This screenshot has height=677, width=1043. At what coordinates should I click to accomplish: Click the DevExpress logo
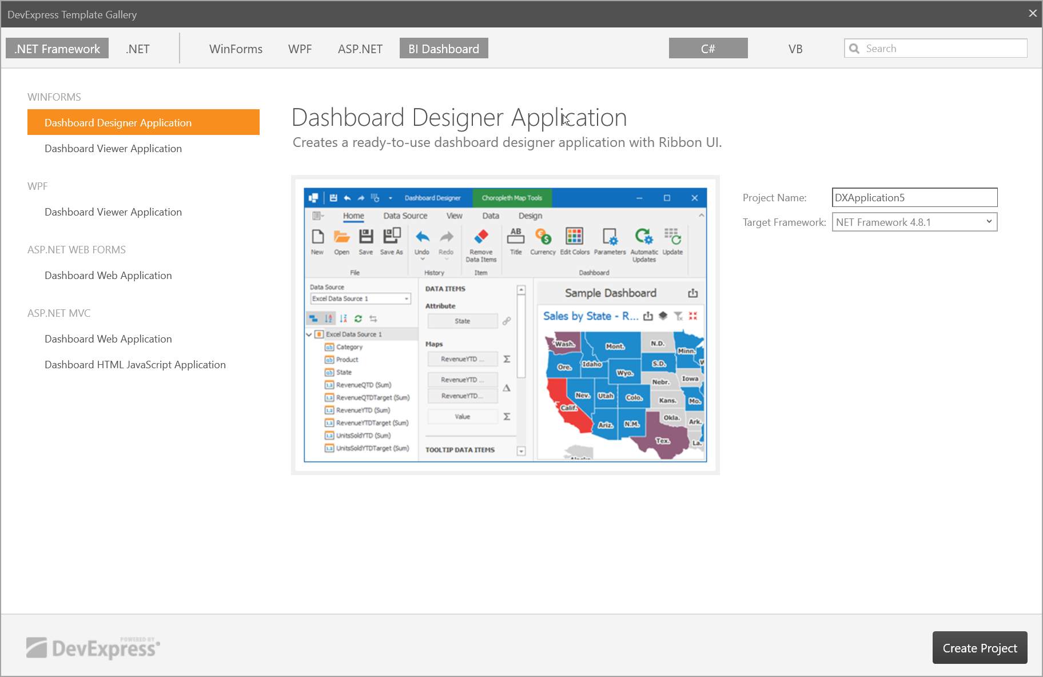pos(93,647)
